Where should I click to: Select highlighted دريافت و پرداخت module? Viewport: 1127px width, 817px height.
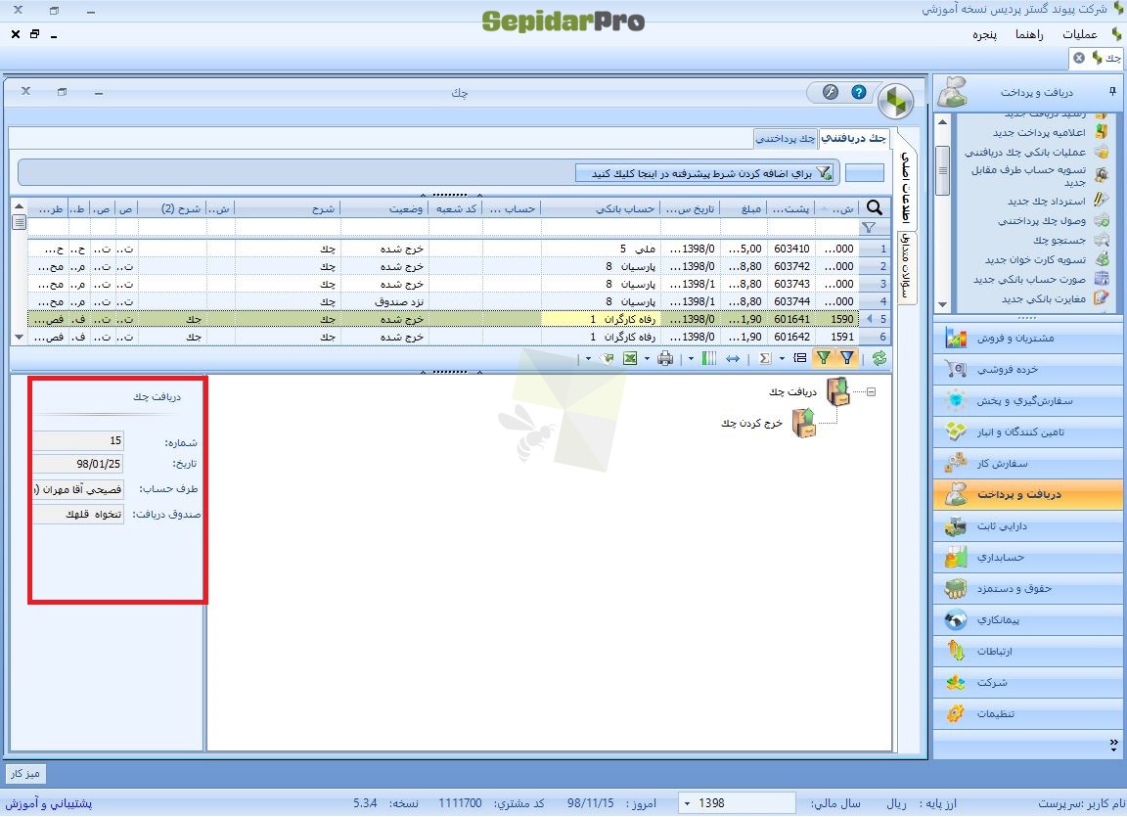(1028, 494)
